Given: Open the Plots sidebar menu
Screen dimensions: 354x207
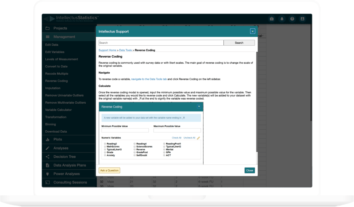Looking at the screenshot, I should tap(69, 140).
